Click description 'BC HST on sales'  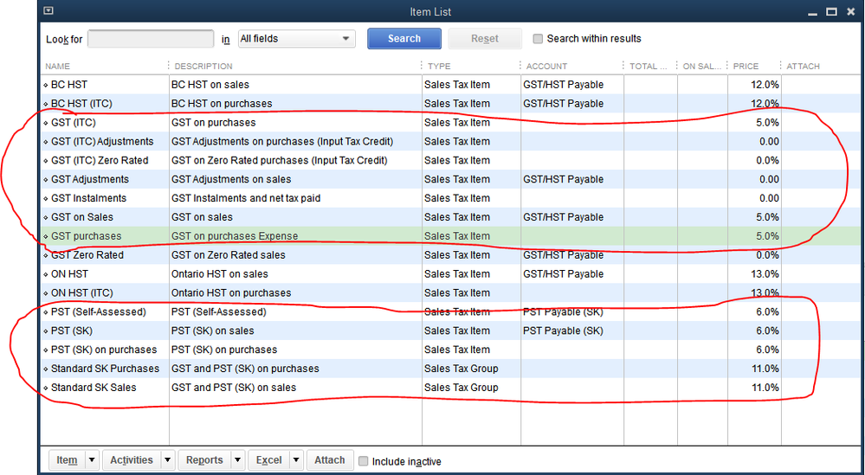coord(210,85)
